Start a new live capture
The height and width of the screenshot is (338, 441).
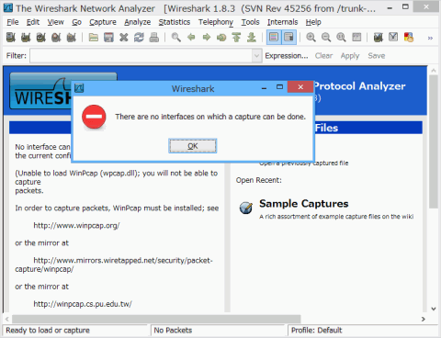(41, 38)
